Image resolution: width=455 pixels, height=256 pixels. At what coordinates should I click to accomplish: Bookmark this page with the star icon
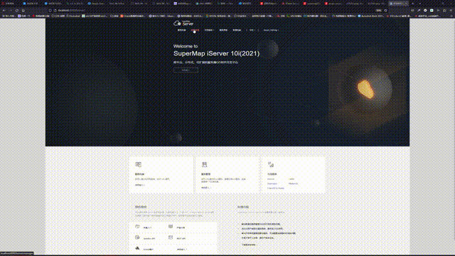click(x=385, y=11)
